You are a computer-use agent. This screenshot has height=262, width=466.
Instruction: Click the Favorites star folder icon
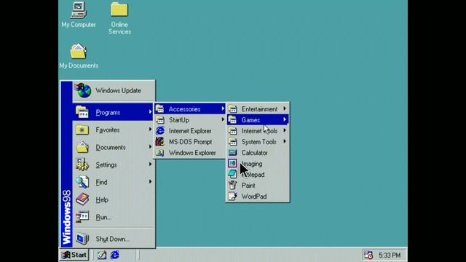pyautogui.click(x=82, y=130)
